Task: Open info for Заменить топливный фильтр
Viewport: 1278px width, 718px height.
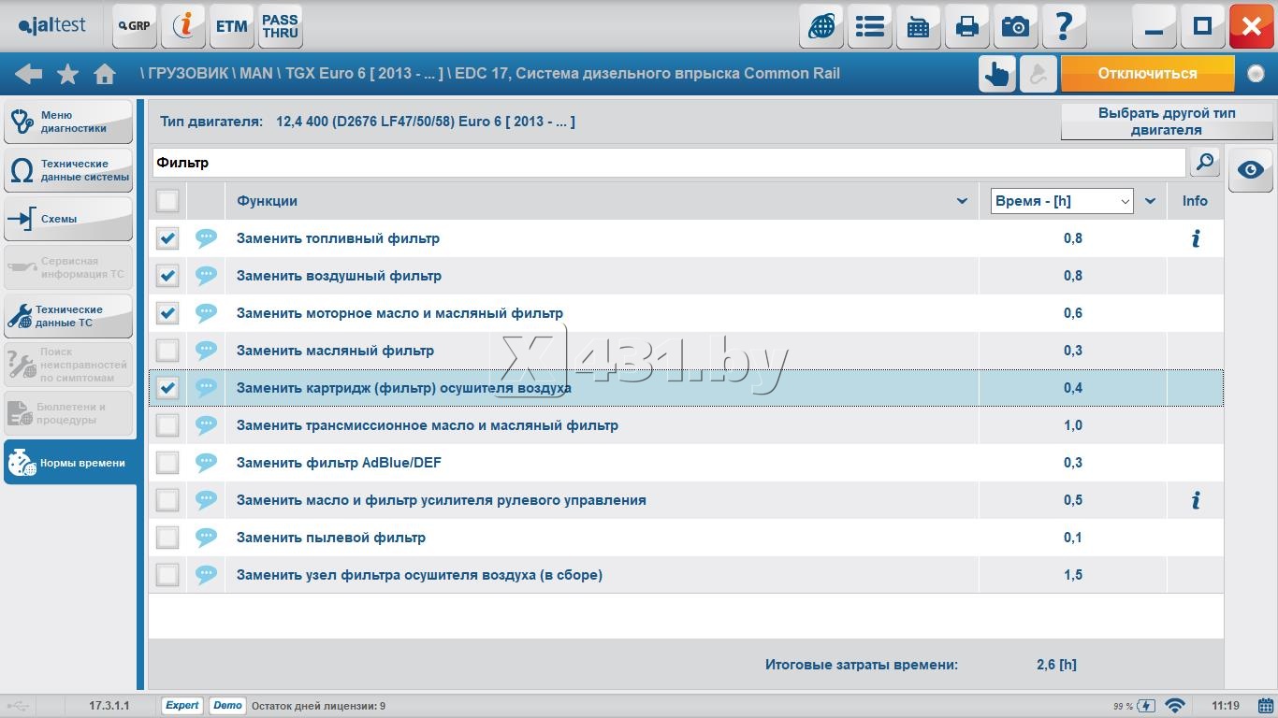Action: (x=1195, y=238)
